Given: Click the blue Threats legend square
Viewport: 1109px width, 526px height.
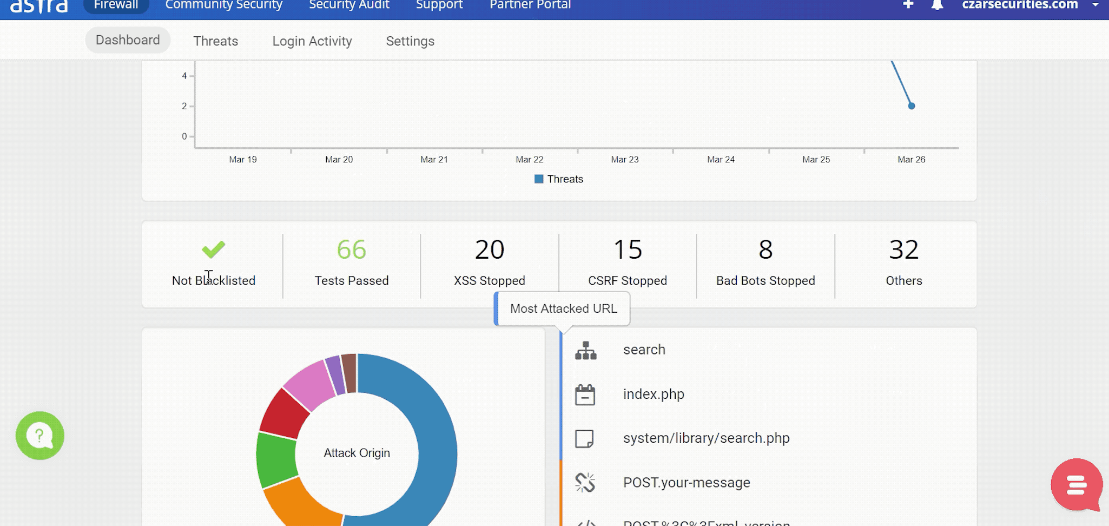Looking at the screenshot, I should tap(538, 179).
